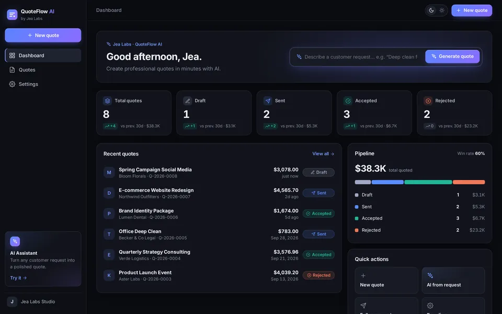Select the Accepted row in Pipeline legend
Screen dimensions: 502x314
point(420,218)
